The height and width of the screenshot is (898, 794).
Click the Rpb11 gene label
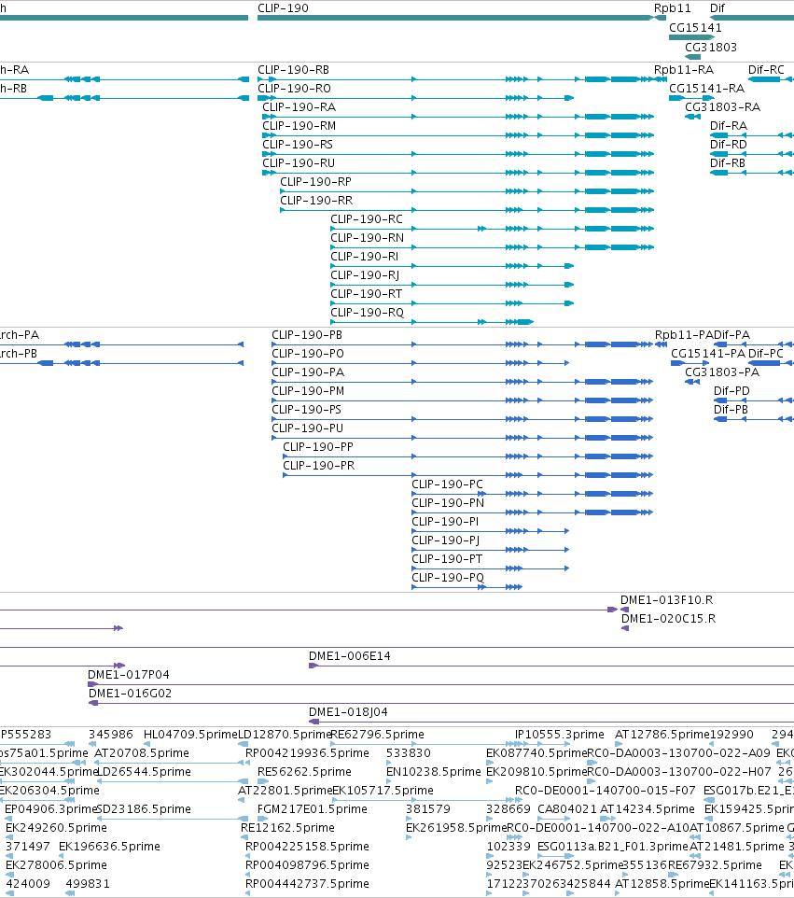(x=672, y=8)
